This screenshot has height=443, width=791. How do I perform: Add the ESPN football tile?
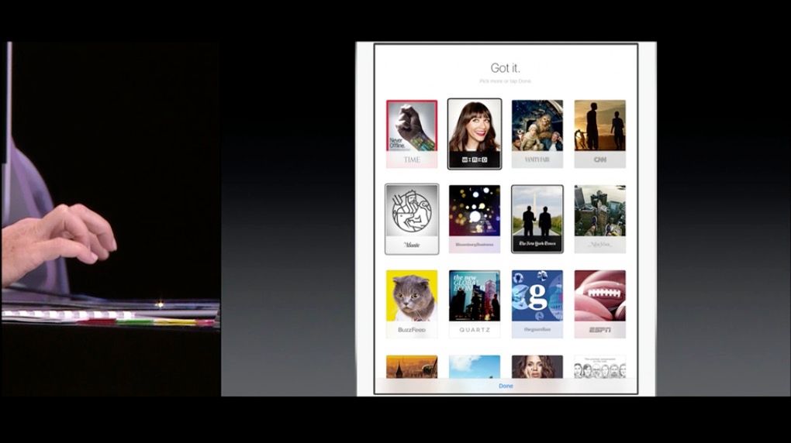tap(599, 304)
